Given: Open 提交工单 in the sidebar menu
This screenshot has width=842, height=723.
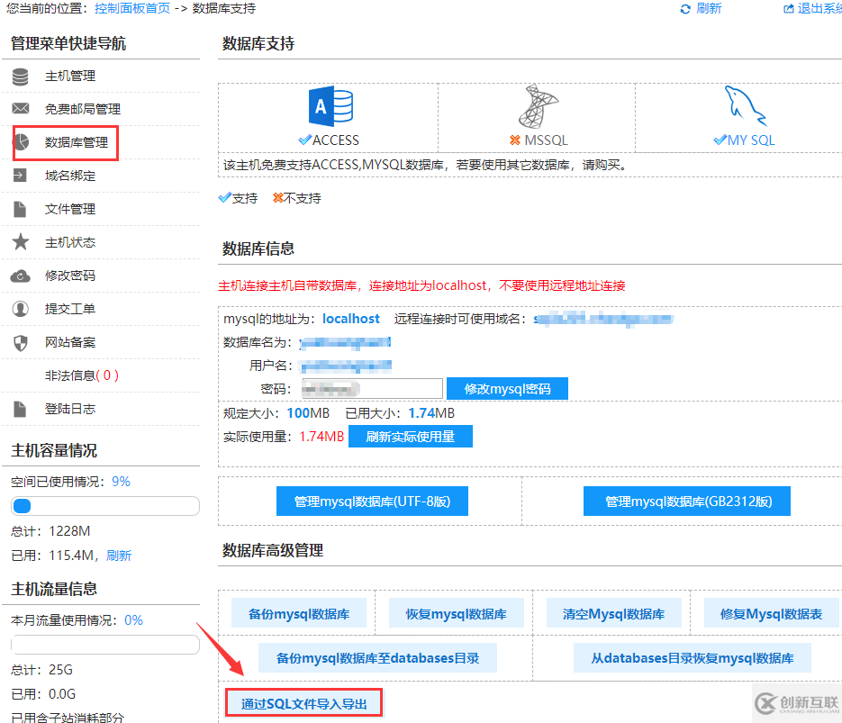Looking at the screenshot, I should click(70, 309).
